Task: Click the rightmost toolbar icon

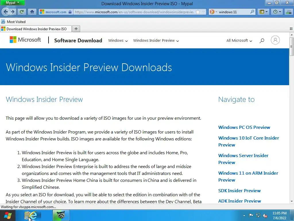Action: [x=289, y=12]
